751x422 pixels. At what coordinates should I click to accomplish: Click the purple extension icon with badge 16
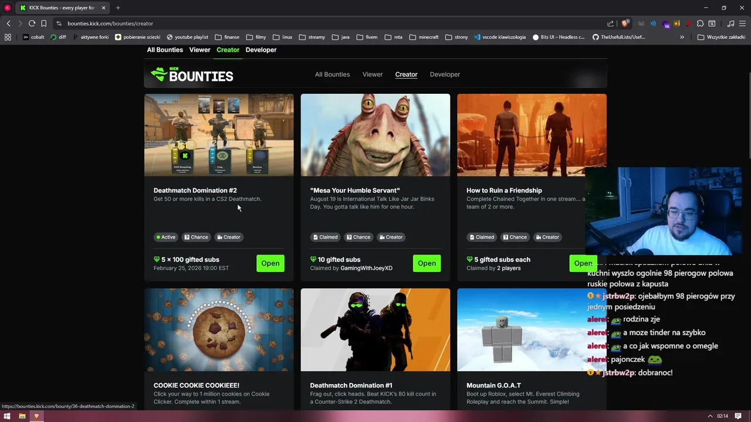[666, 24]
